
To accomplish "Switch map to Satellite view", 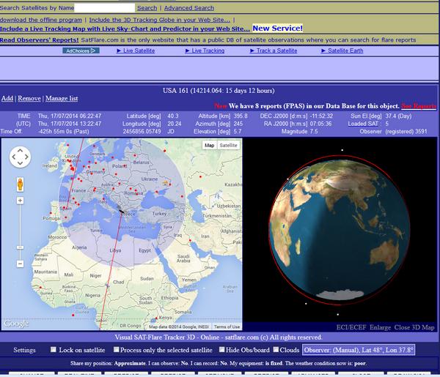I will point(228,146).
